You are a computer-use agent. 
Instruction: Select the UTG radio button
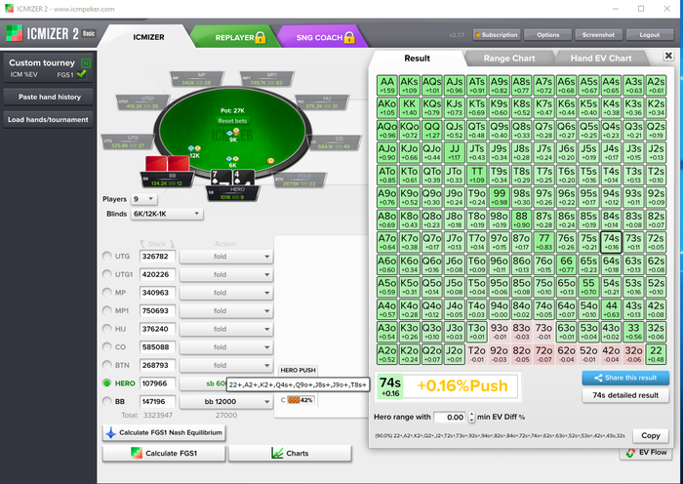point(106,257)
